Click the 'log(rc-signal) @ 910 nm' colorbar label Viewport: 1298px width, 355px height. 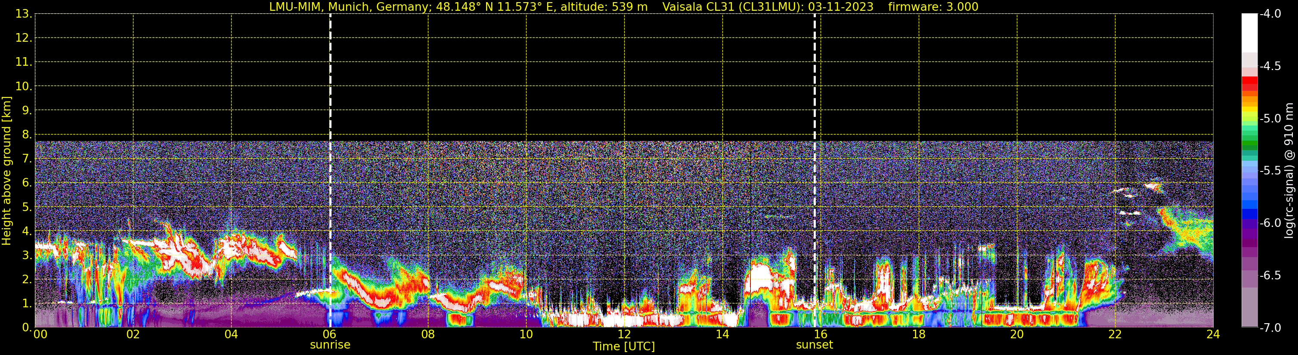1289,171
